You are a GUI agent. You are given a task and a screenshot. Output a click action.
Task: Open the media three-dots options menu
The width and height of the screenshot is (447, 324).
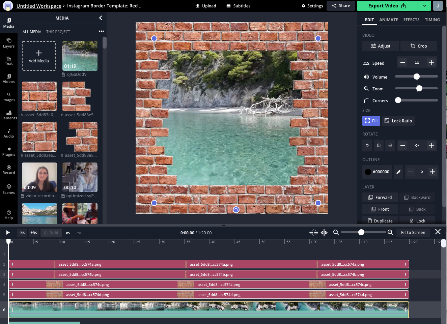(x=101, y=31)
